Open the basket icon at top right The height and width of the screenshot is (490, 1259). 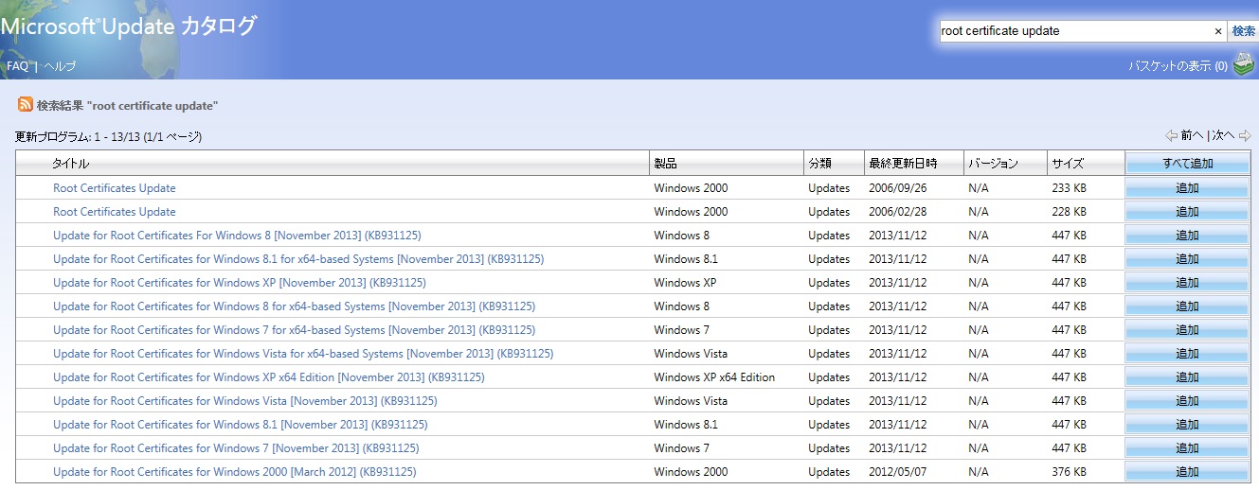[1243, 65]
